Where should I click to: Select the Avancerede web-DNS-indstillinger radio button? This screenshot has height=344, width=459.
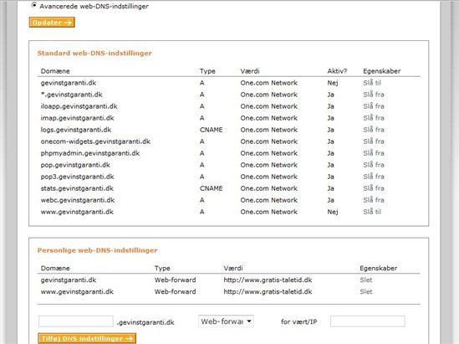pyautogui.click(x=34, y=5)
